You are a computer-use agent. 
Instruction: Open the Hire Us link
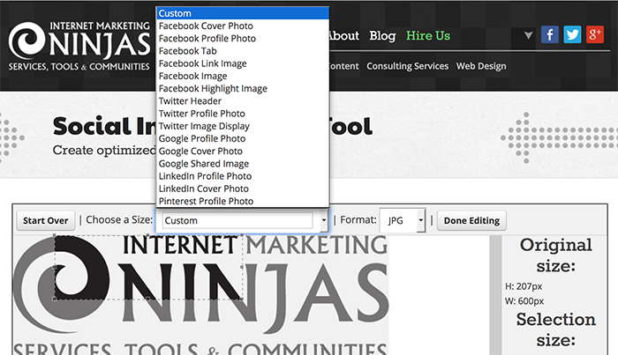click(x=428, y=36)
